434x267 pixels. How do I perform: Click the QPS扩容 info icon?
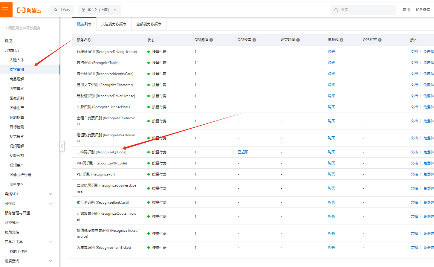coord(380,40)
